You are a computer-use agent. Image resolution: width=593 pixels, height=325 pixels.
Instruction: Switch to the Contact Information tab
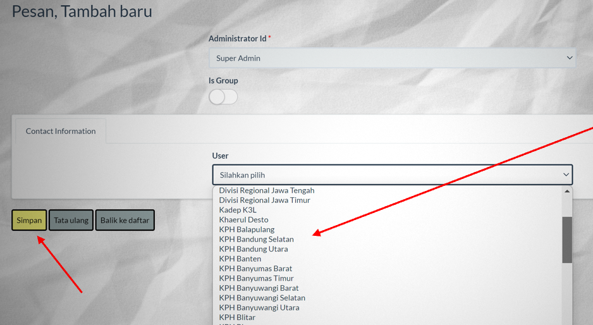(x=61, y=132)
